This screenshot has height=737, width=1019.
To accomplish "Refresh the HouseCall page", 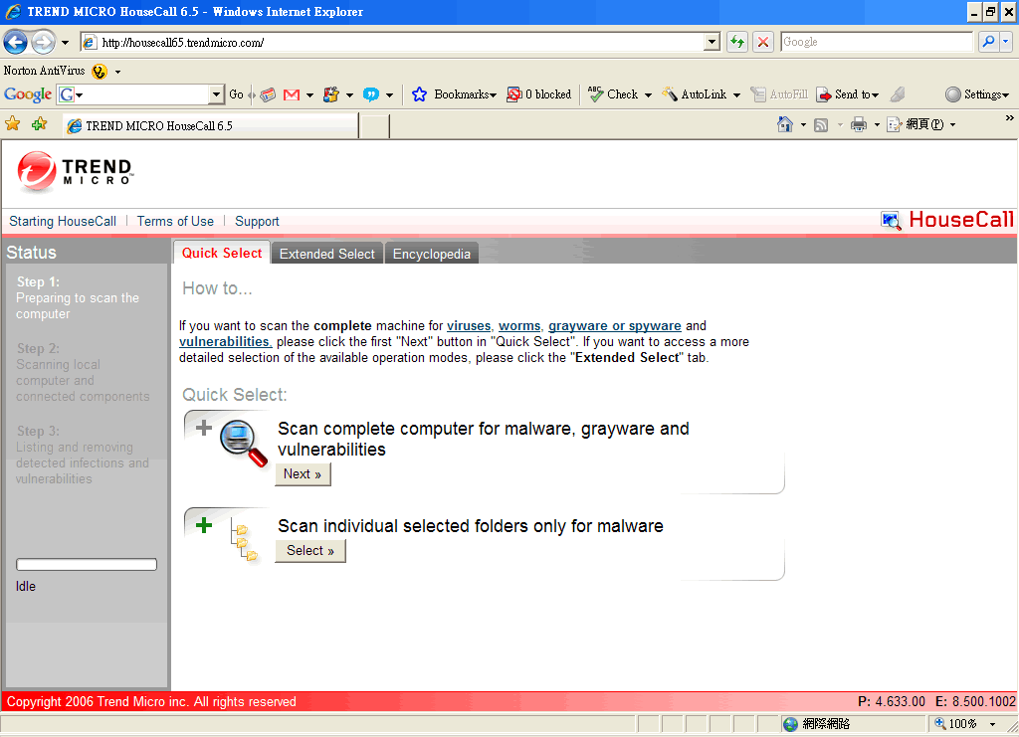I will (x=737, y=42).
